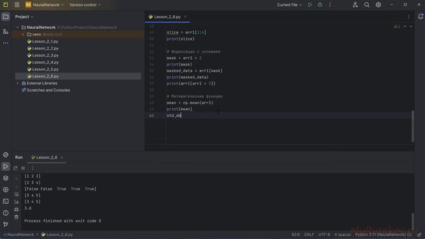Click the editor vertical scrollbar
Screen dimensions: 425x239
click(413, 126)
